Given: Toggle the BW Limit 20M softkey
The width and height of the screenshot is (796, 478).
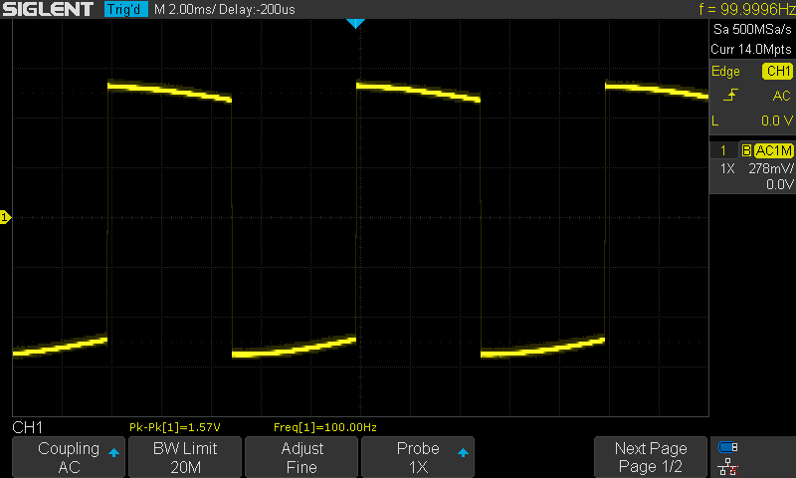Looking at the screenshot, I should pyautogui.click(x=185, y=457).
